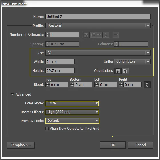The height and width of the screenshot is (160, 160).
Task: Set orientation to Landscape
Action: 125,71
